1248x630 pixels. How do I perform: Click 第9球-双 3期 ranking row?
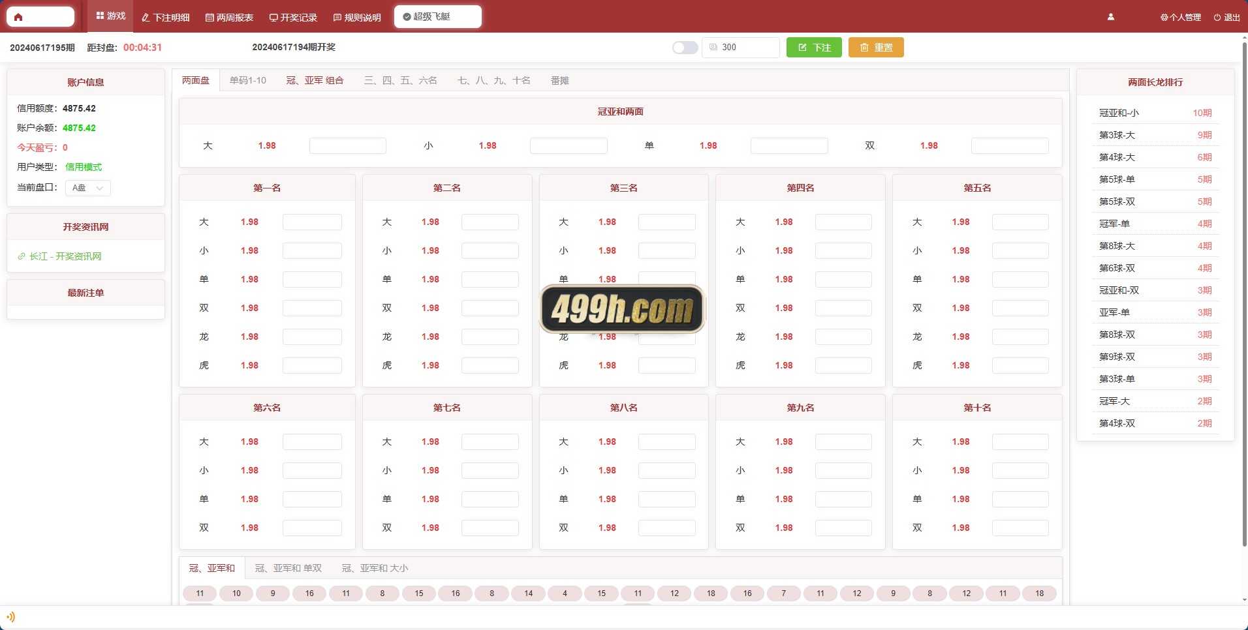1155,357
